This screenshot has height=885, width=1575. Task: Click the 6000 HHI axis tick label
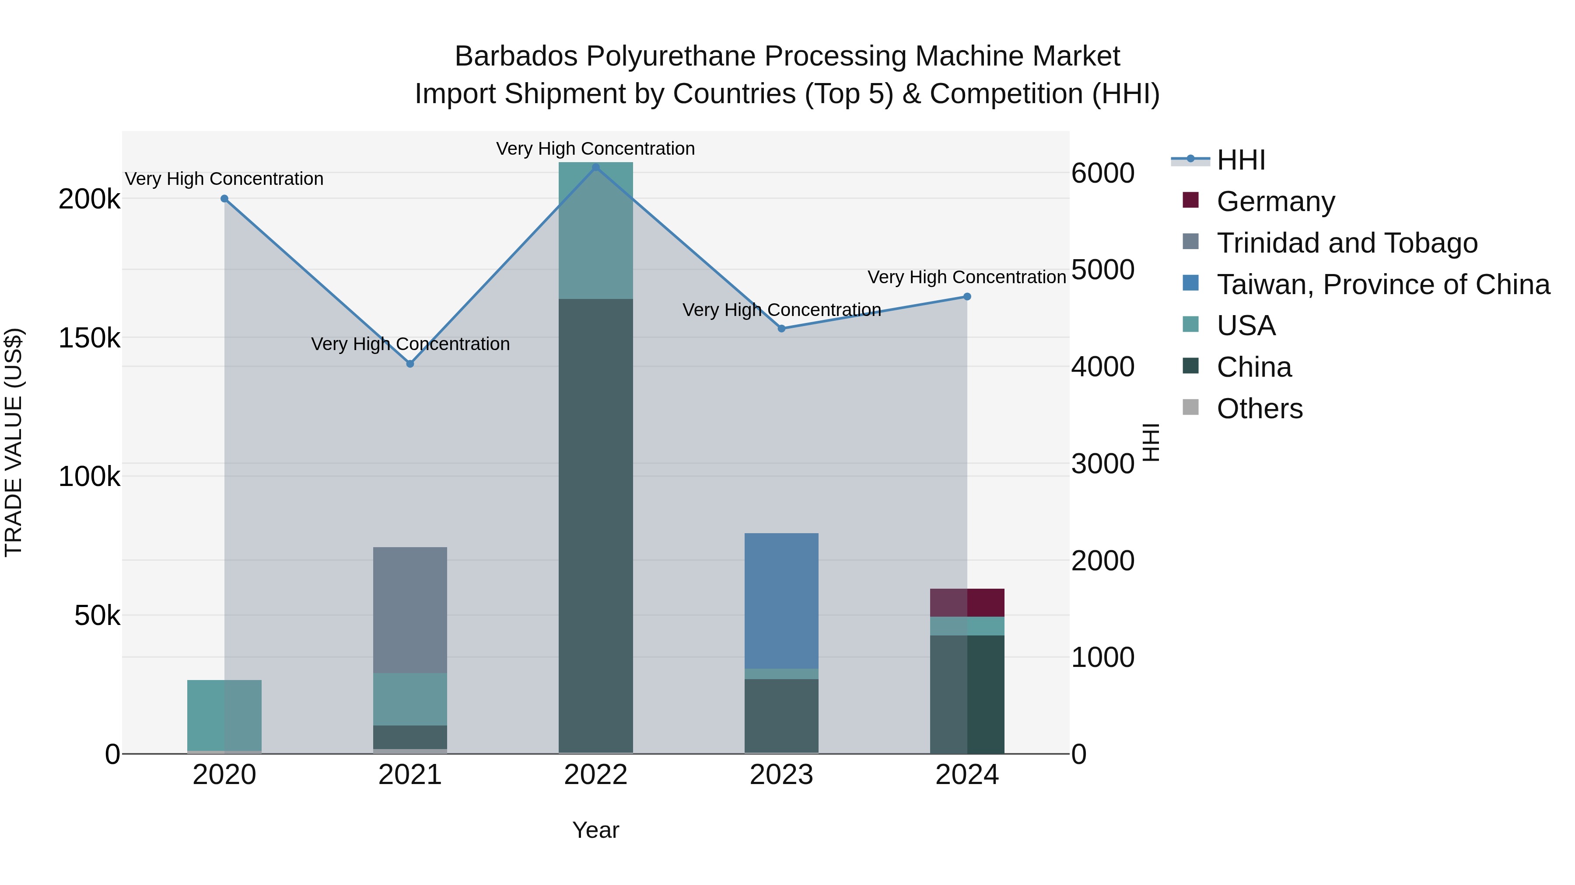(1103, 173)
